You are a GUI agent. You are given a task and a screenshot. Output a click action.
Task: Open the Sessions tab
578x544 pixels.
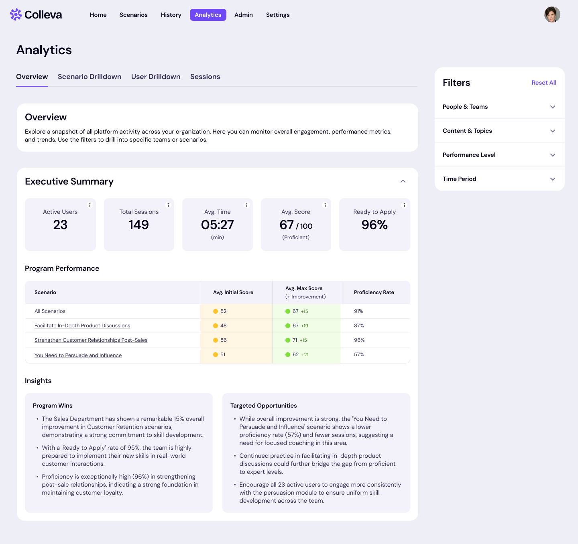[205, 77]
